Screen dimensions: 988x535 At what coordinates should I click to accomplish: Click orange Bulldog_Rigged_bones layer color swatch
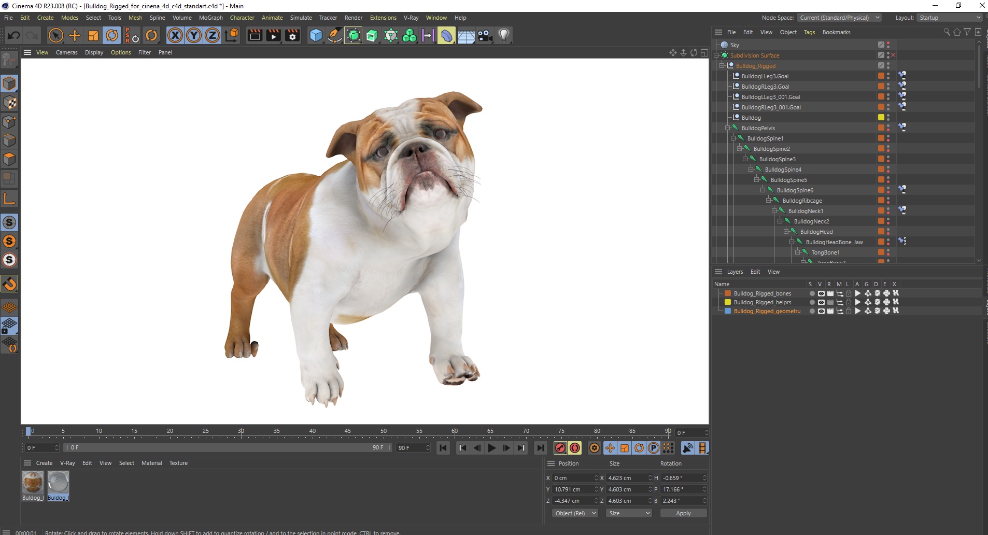click(x=728, y=293)
